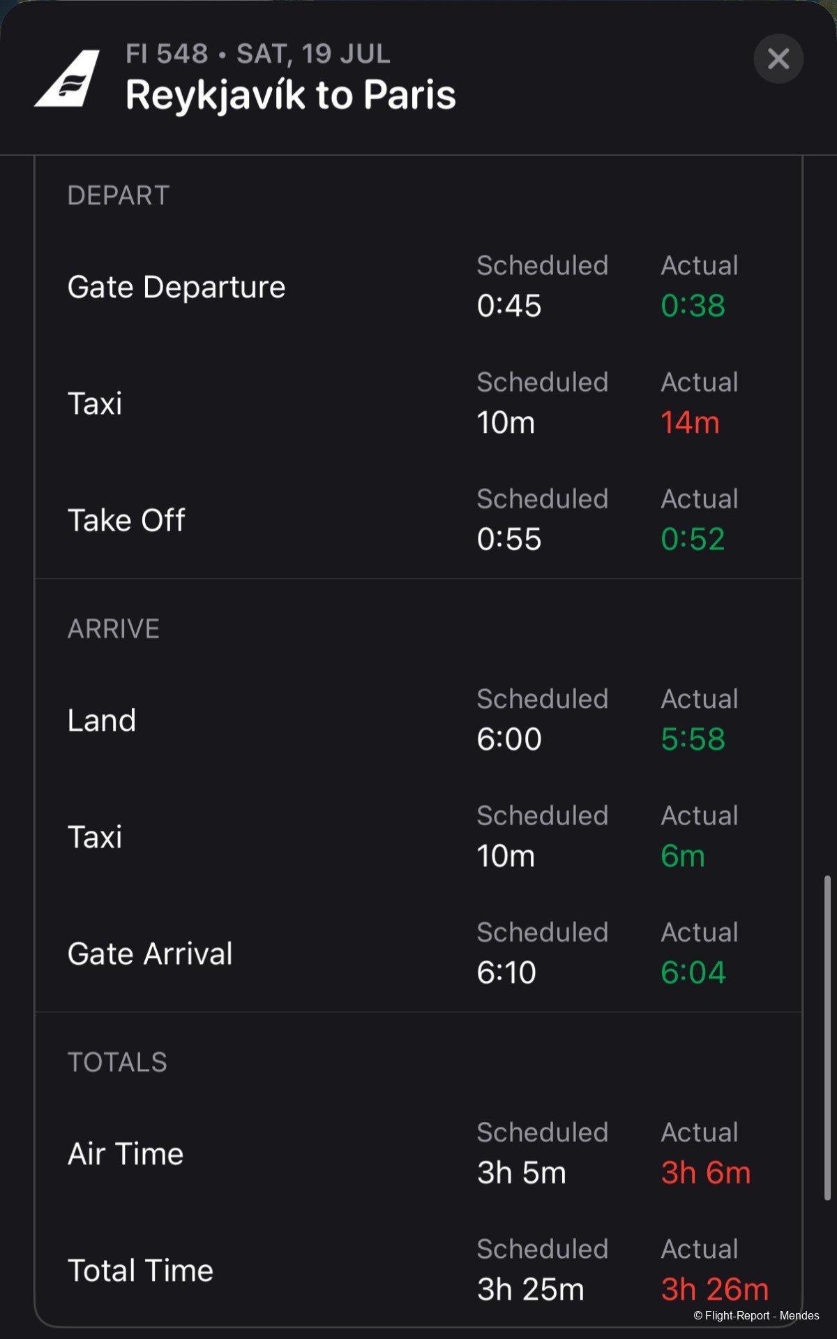Click actual gate arrival time 6:04

693,972
